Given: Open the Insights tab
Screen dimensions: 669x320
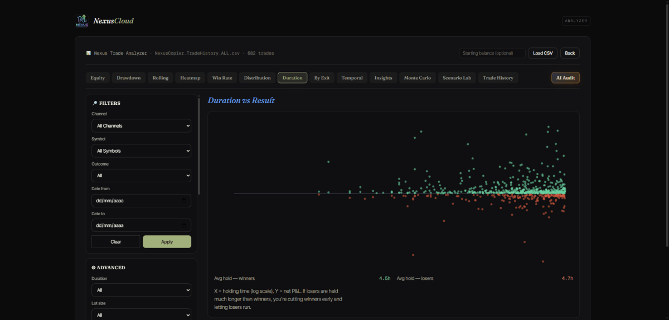Looking at the screenshot, I should point(384,78).
